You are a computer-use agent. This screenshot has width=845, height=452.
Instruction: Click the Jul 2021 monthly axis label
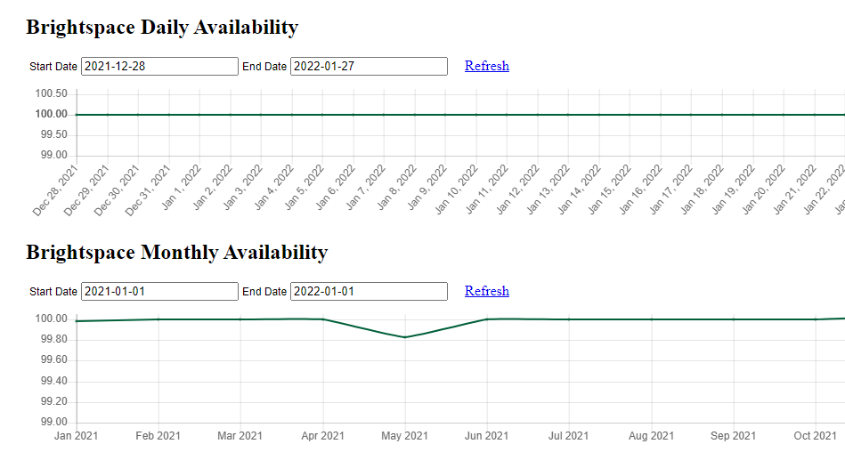point(569,436)
